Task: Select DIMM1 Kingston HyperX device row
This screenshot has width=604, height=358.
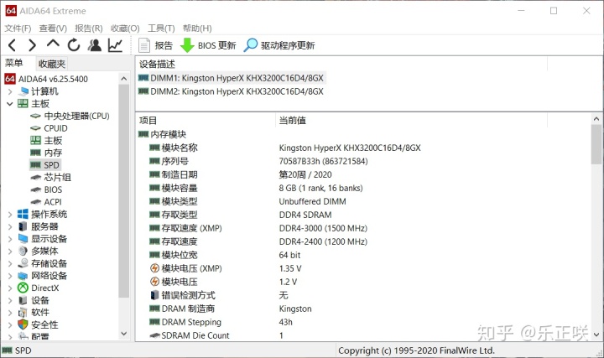Action: pyautogui.click(x=232, y=78)
